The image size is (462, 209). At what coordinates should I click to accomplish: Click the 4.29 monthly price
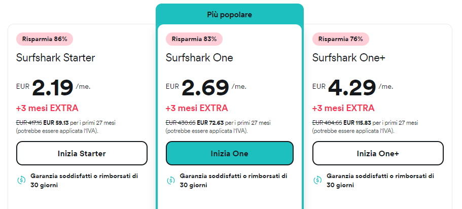(353, 88)
